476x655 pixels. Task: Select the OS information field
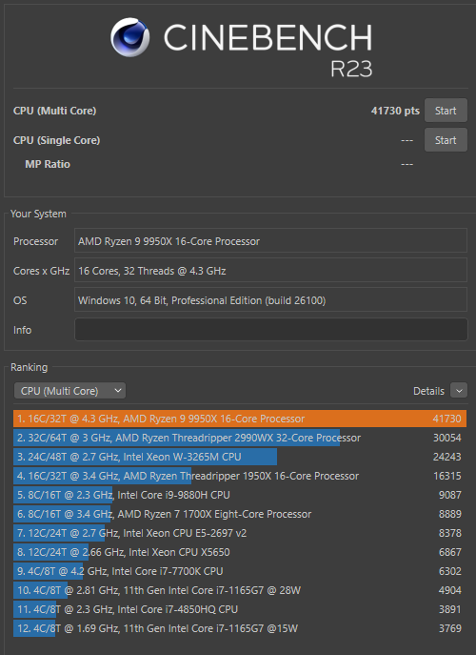[270, 300]
